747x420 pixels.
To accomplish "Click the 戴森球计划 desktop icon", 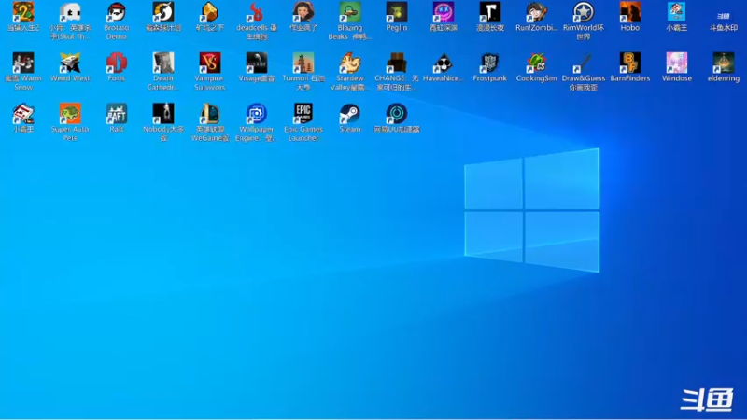I will [162, 12].
